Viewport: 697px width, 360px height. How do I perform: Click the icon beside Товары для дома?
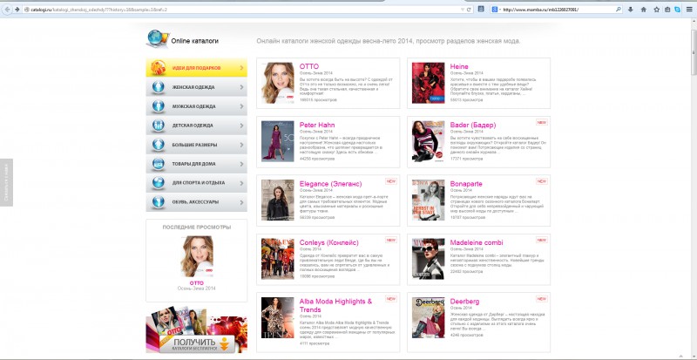click(x=159, y=164)
